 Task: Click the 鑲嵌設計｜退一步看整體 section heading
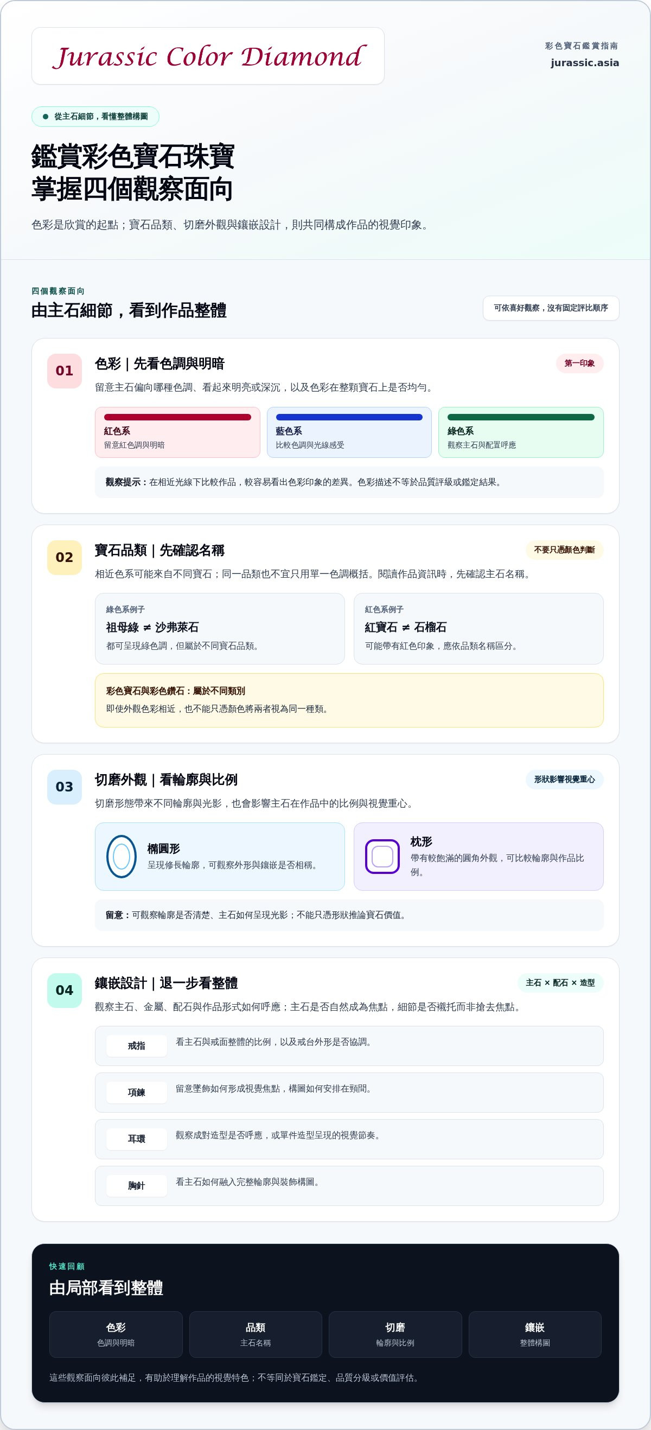[x=166, y=983]
